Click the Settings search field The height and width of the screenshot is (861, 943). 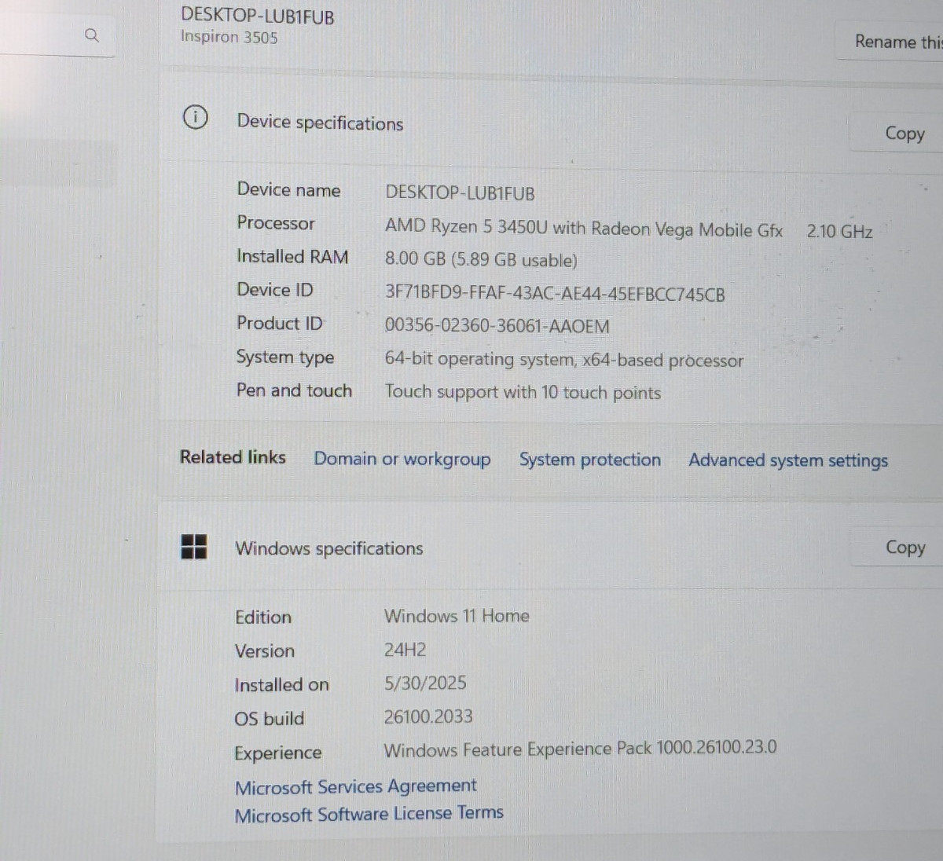tap(57, 36)
